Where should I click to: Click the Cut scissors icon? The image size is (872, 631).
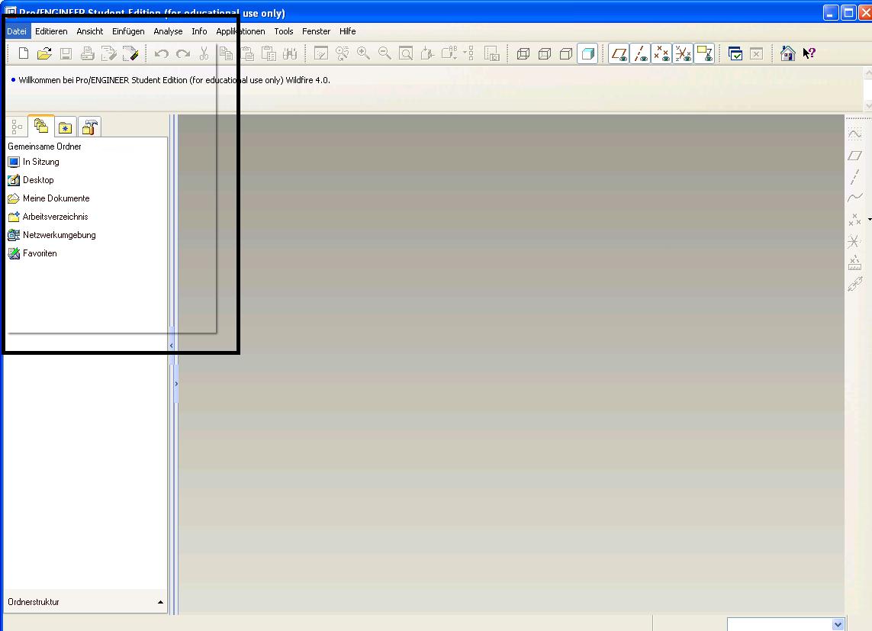tap(204, 54)
